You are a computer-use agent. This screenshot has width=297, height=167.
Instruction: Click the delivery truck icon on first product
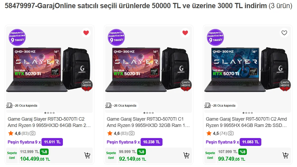coord(9,105)
